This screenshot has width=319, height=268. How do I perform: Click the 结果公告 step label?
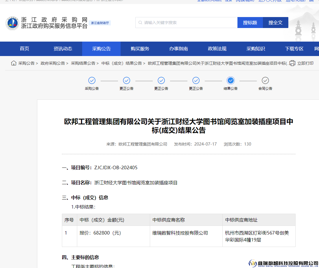click(231, 89)
